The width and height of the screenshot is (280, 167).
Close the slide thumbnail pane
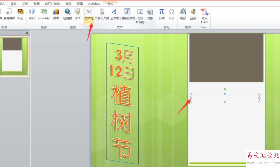[x=27, y=33]
